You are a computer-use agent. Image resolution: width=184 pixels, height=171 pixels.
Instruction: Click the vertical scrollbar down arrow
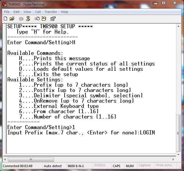click(178, 155)
